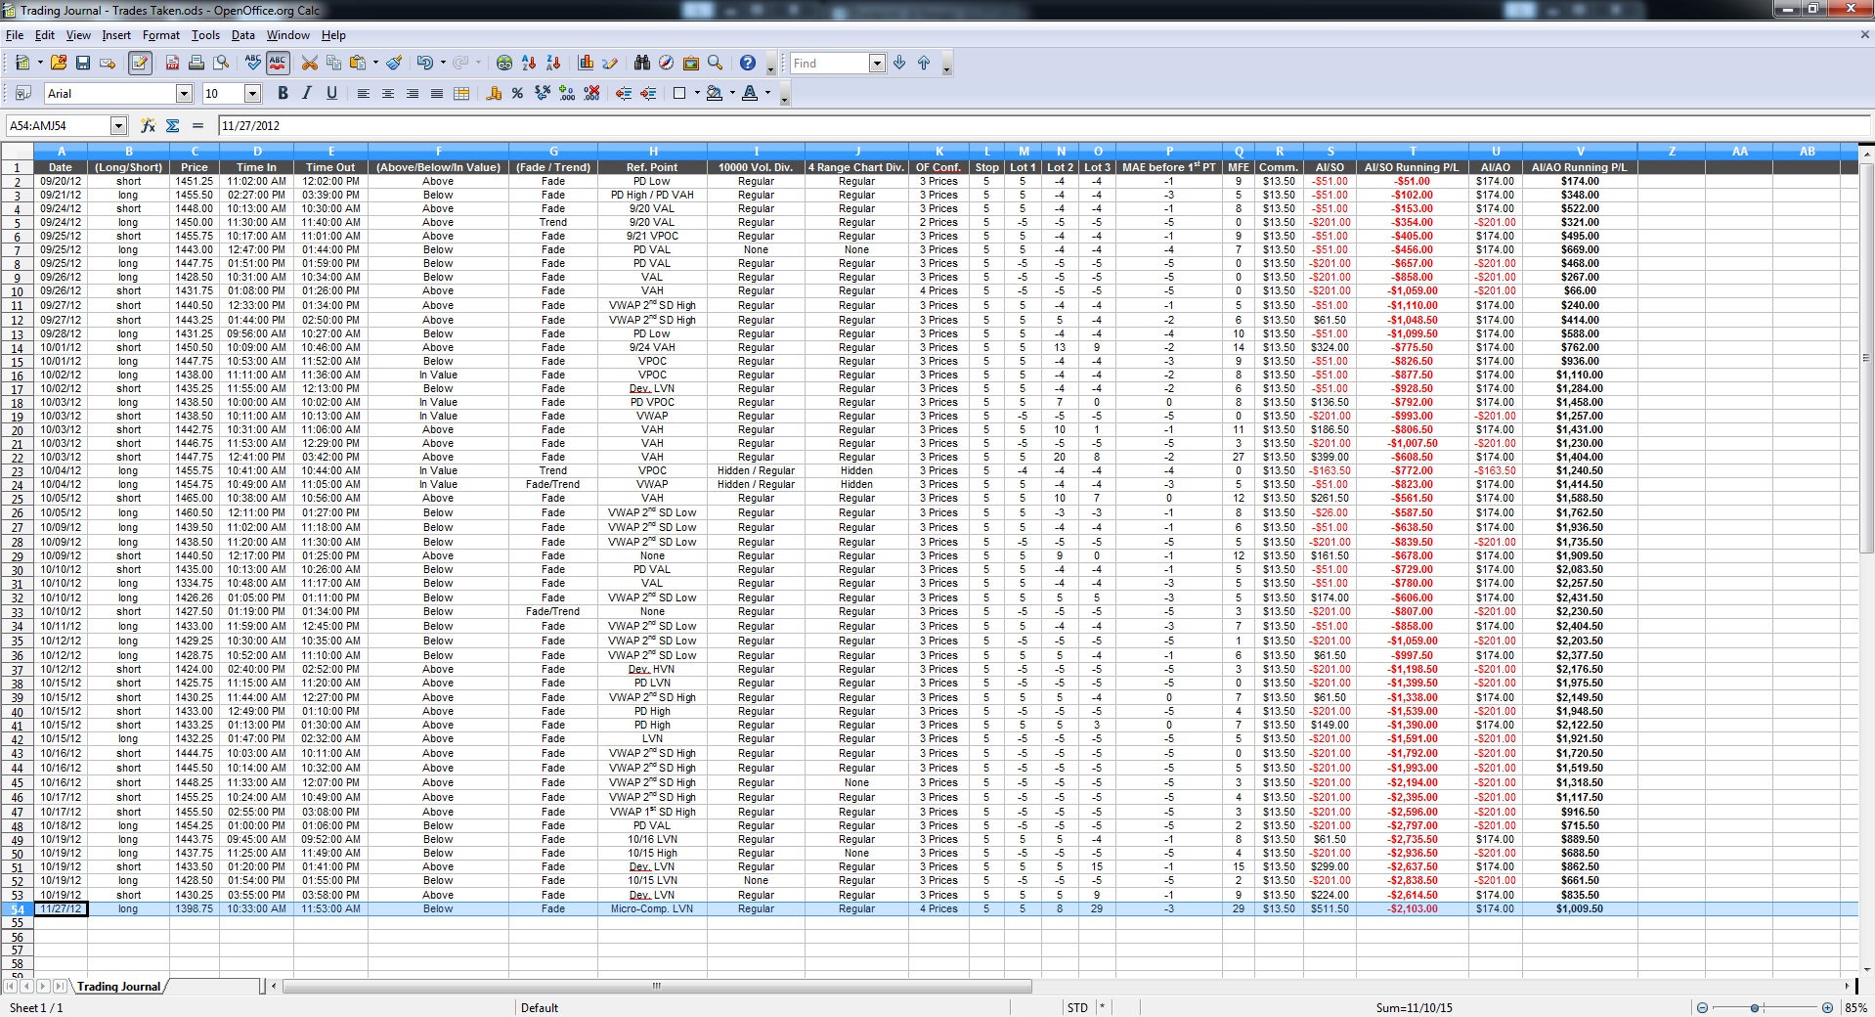Screen dimensions: 1875x1017
Task: Delete a decimal place
Action: tap(591, 93)
